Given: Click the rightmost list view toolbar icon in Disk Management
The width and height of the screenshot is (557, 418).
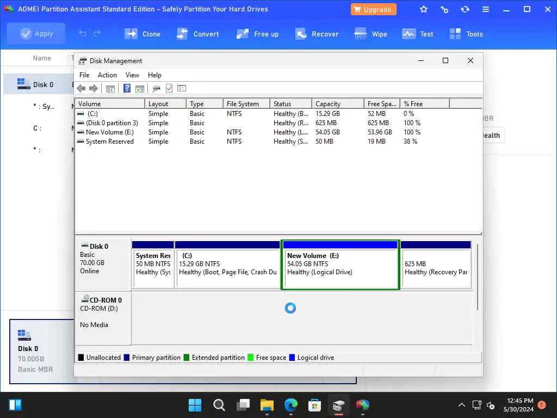Looking at the screenshot, I should [x=182, y=88].
